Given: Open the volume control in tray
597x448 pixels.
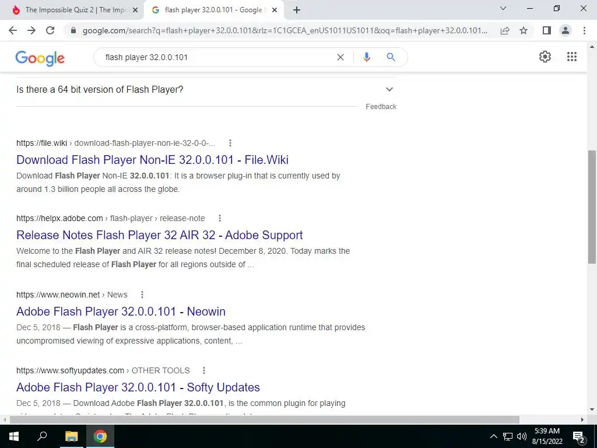Looking at the screenshot, I should pyautogui.click(x=521, y=436).
